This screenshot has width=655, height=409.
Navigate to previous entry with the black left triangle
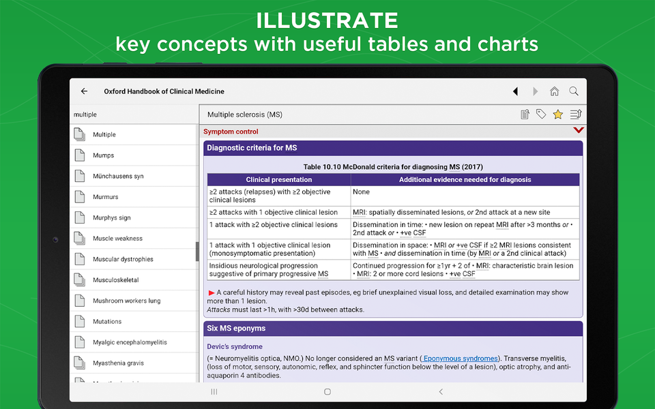(516, 91)
